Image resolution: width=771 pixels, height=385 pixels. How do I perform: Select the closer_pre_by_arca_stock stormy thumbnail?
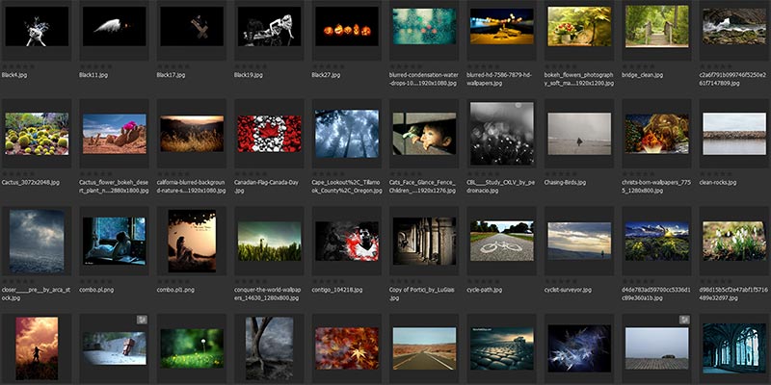click(x=37, y=241)
